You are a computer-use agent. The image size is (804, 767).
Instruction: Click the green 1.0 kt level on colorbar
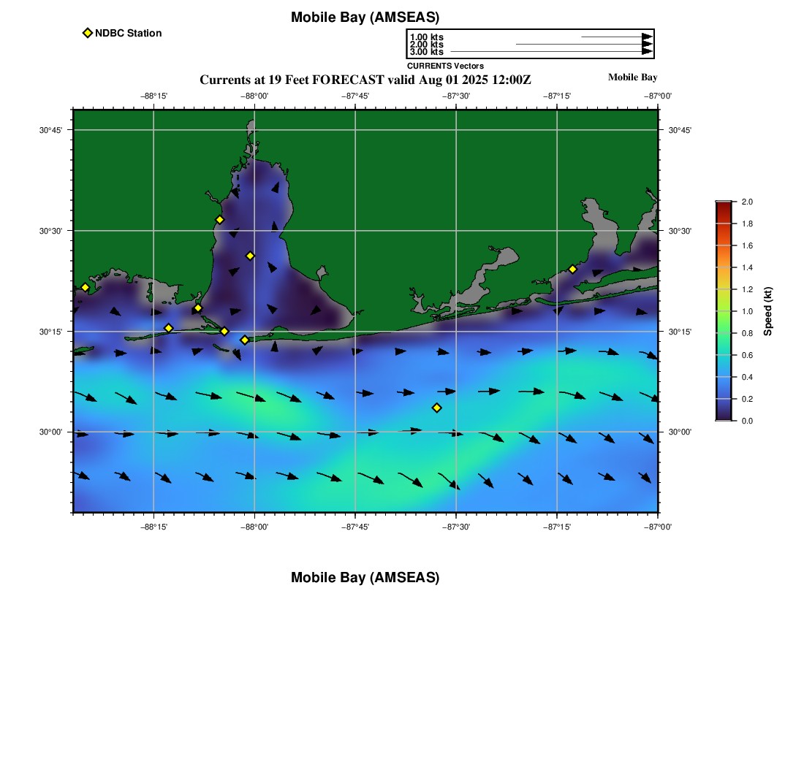[724, 311]
